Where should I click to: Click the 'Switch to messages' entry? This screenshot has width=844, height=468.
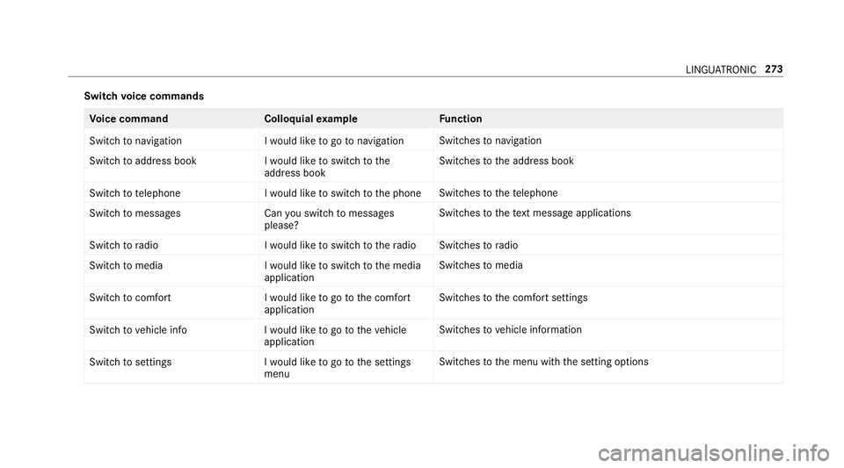(x=135, y=213)
